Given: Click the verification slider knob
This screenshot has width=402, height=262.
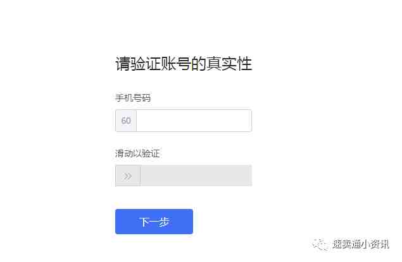Looking at the screenshot, I should coord(128,176).
